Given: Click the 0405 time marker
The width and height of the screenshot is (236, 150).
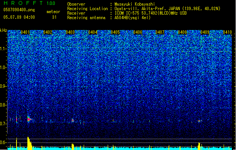Looking at the screenshot, I should pos(115,32).
